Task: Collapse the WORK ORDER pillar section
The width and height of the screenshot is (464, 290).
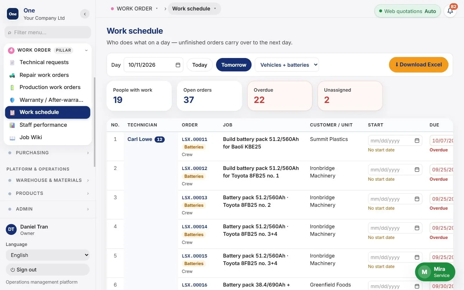Action: click(x=86, y=50)
